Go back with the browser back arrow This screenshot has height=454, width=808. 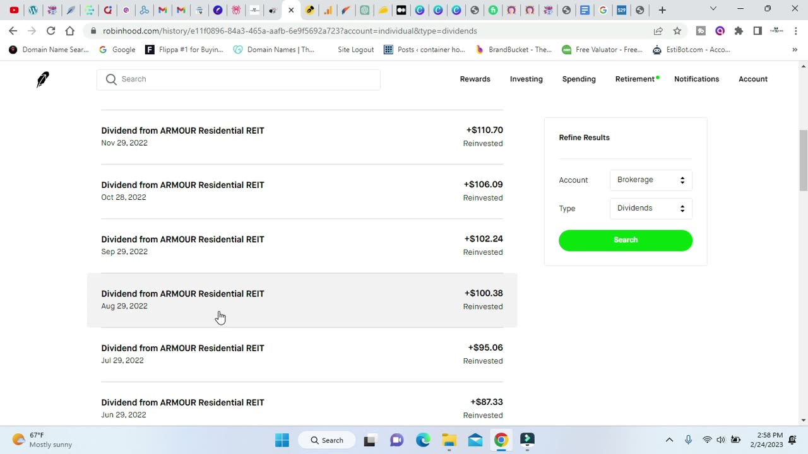[13, 31]
